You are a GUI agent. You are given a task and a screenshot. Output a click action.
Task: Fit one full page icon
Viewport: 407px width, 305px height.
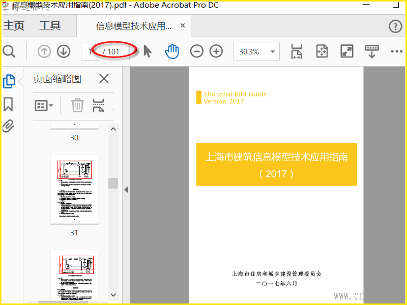(x=322, y=51)
